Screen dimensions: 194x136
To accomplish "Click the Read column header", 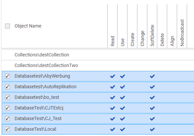I will 113,41.
